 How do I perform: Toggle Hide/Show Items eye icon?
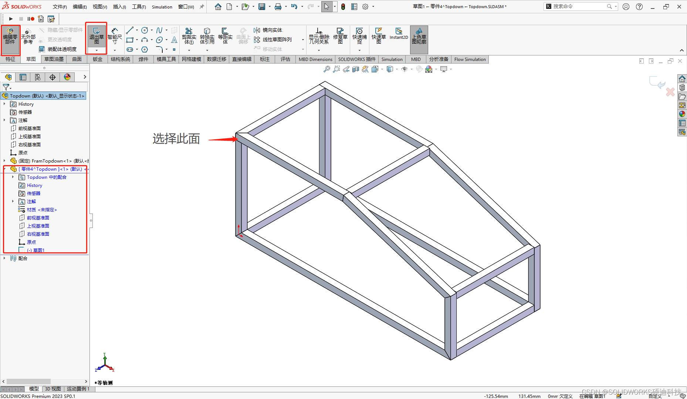405,69
